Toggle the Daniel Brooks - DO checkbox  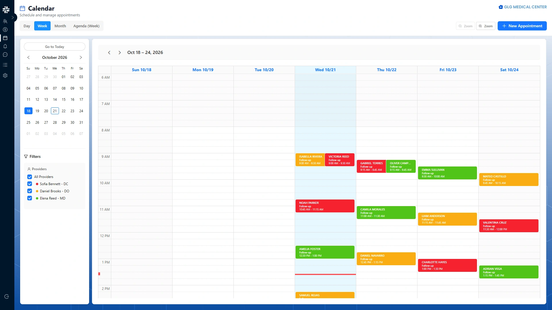(30, 191)
